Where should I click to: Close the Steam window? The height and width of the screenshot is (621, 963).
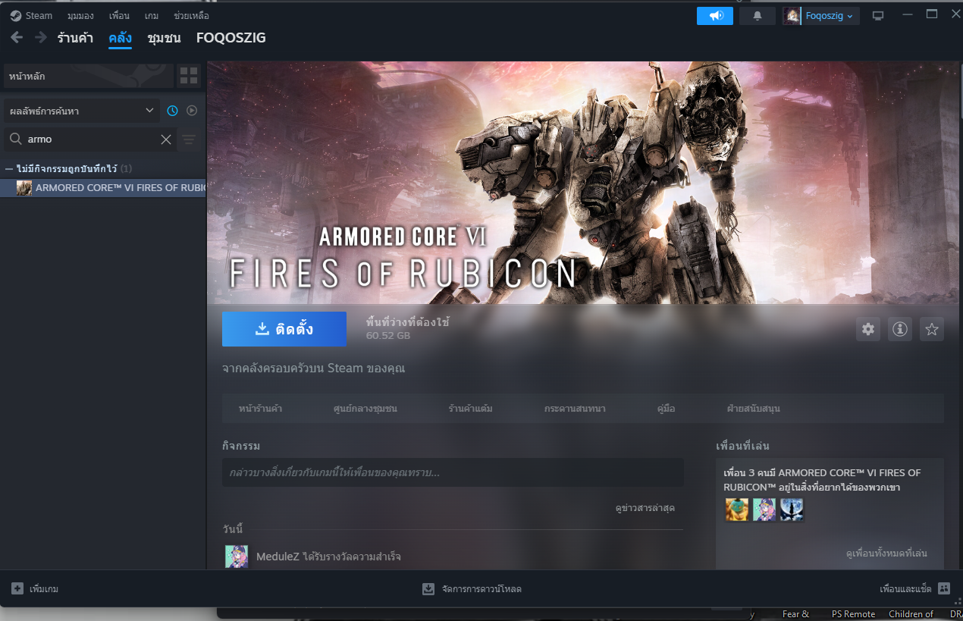pyautogui.click(x=955, y=14)
